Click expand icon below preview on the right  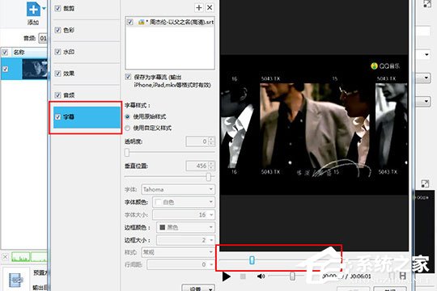(x=426, y=183)
